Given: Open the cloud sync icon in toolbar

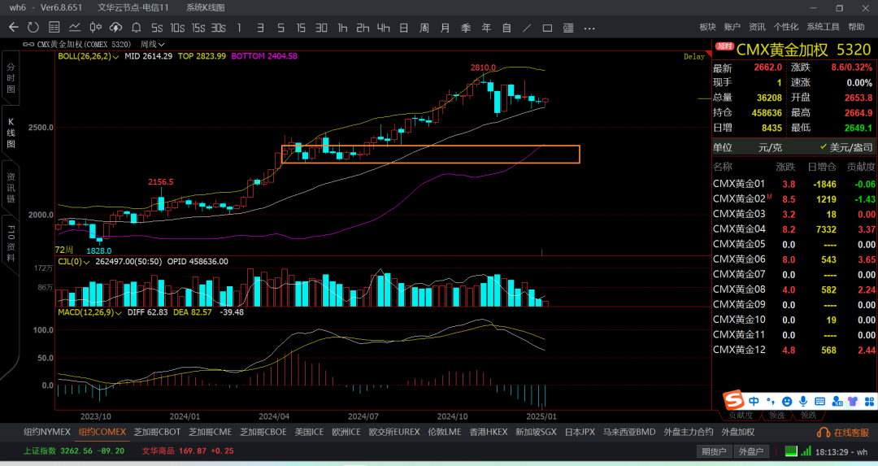Looking at the screenshot, I should (115, 28).
